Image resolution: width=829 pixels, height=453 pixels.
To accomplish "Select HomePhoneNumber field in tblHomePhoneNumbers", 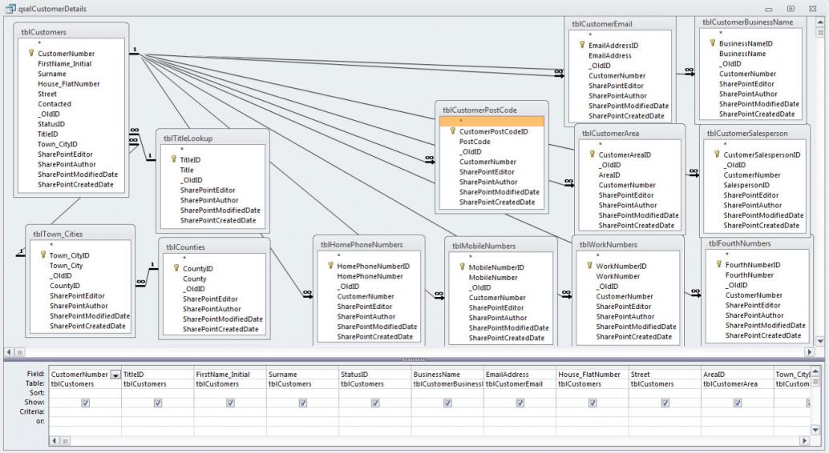I will tap(370, 276).
